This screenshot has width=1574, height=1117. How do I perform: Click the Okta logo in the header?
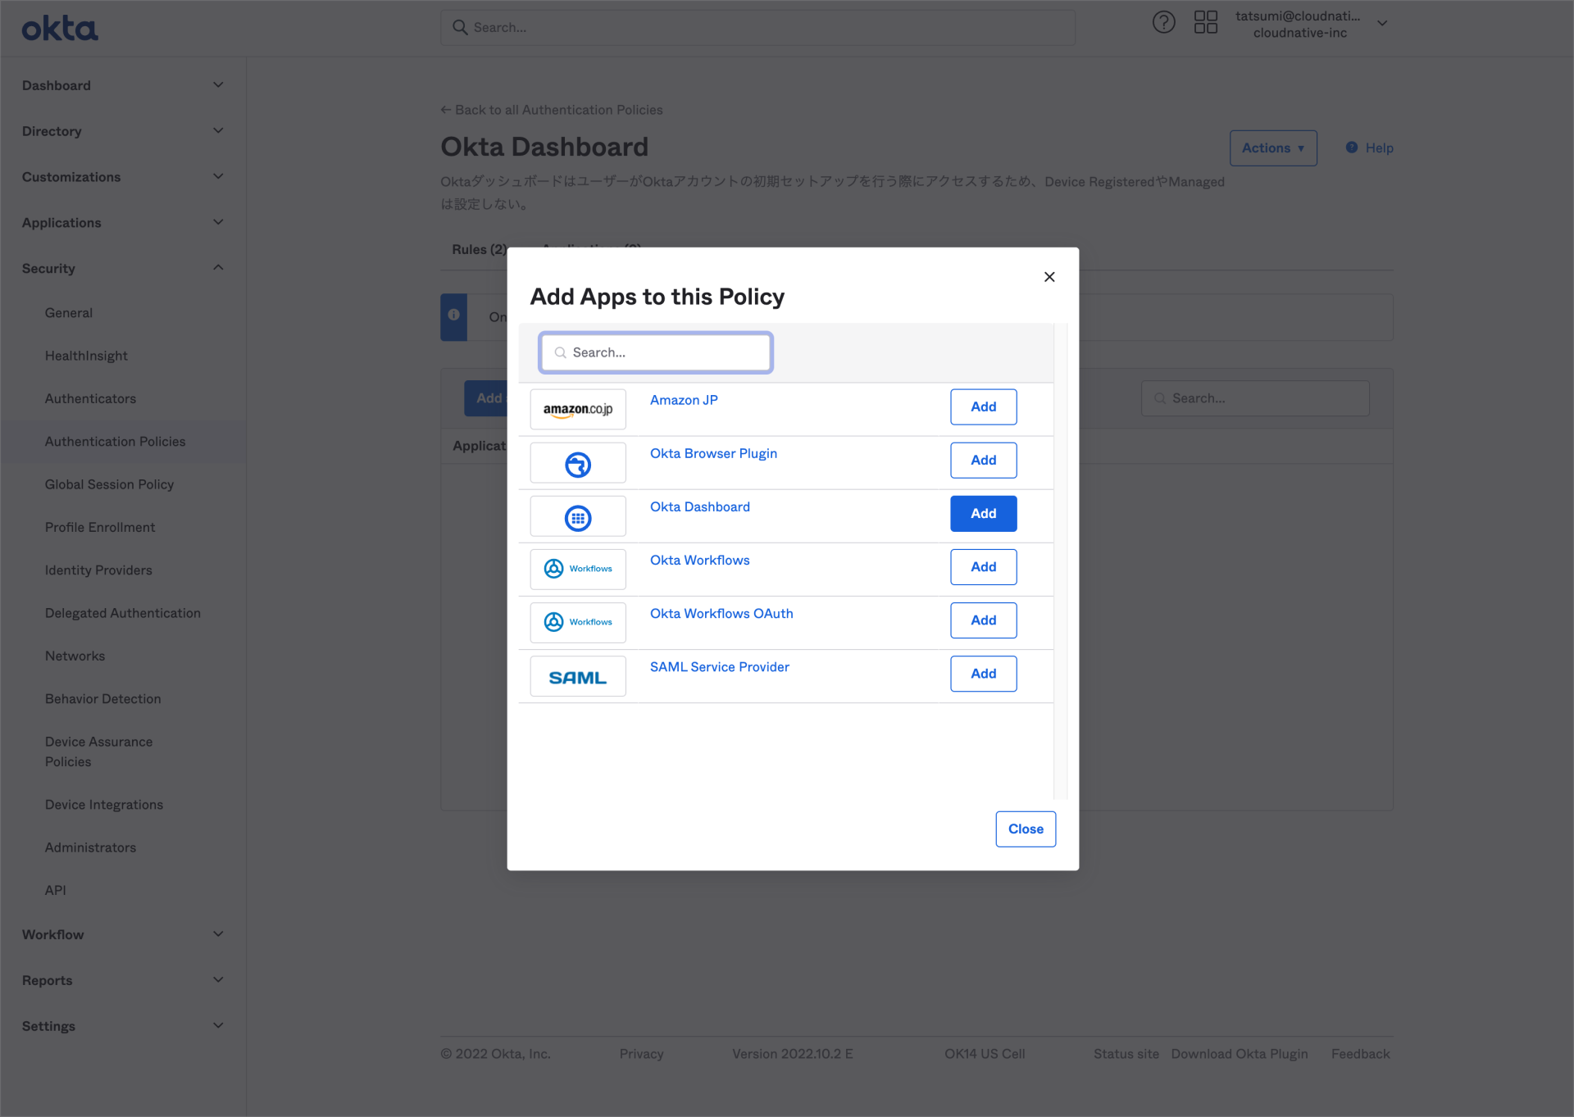click(x=59, y=27)
